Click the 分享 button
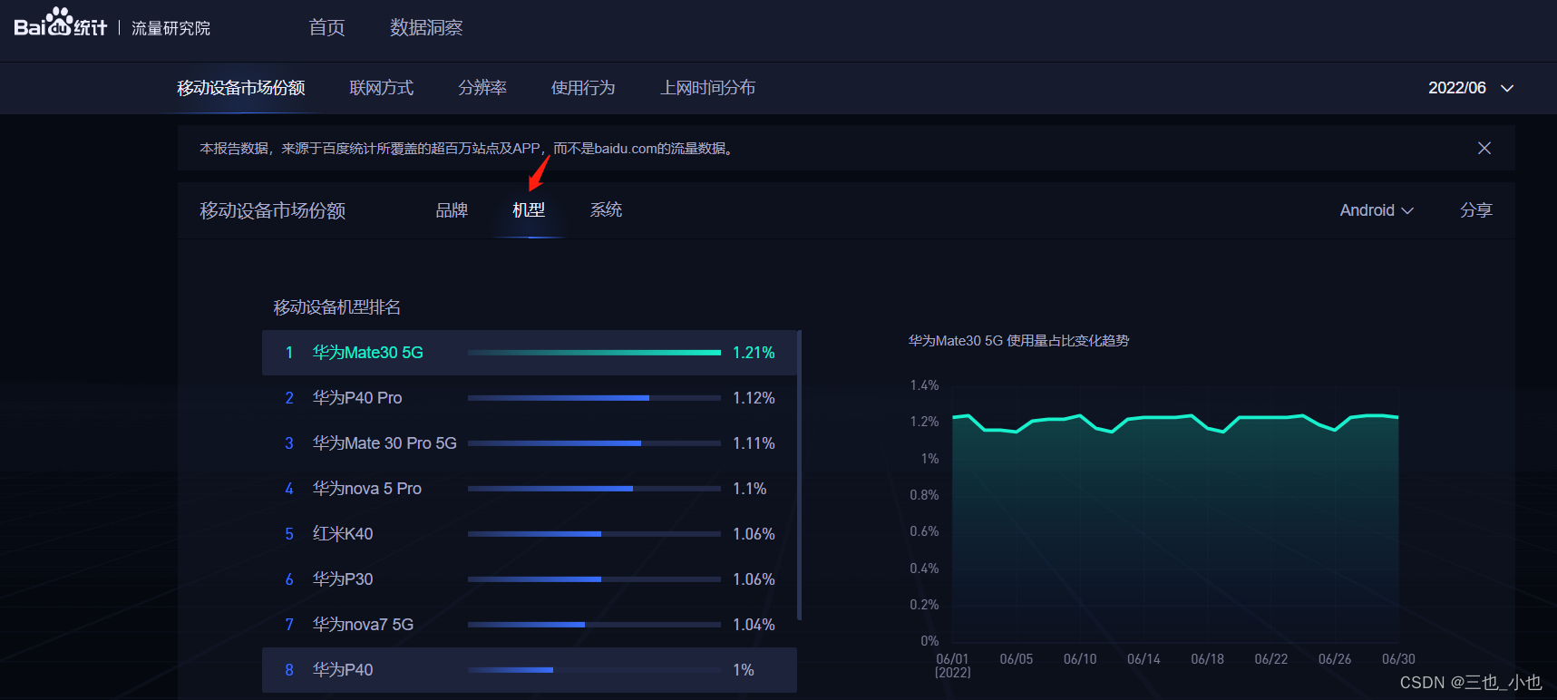 click(1476, 210)
